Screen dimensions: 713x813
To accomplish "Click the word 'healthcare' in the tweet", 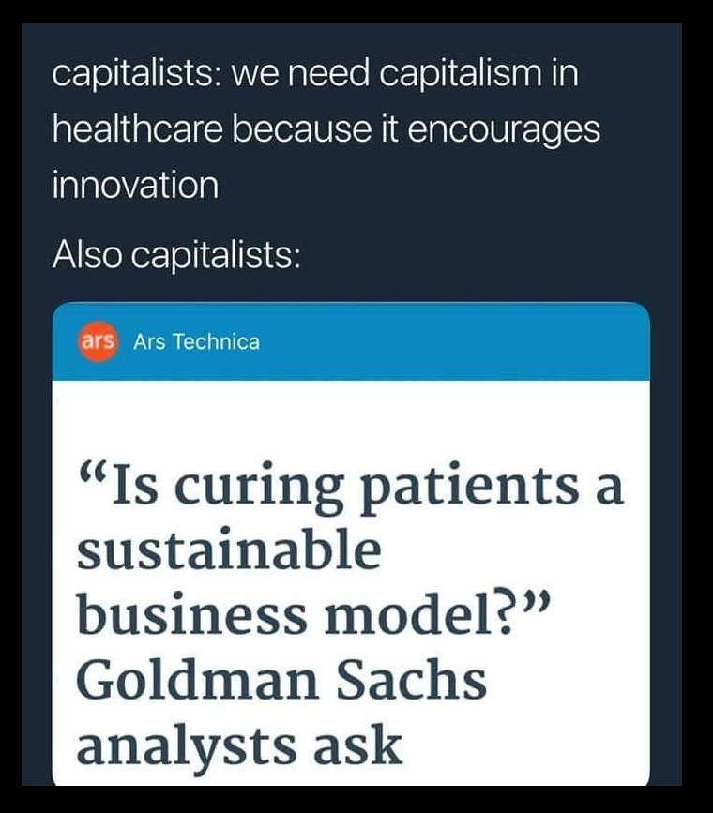I will coord(138,129).
